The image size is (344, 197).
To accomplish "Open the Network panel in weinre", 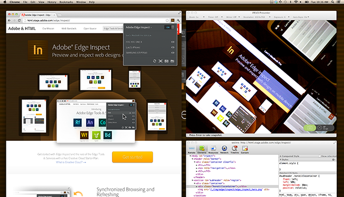I will pyautogui.click(x=224, y=150).
